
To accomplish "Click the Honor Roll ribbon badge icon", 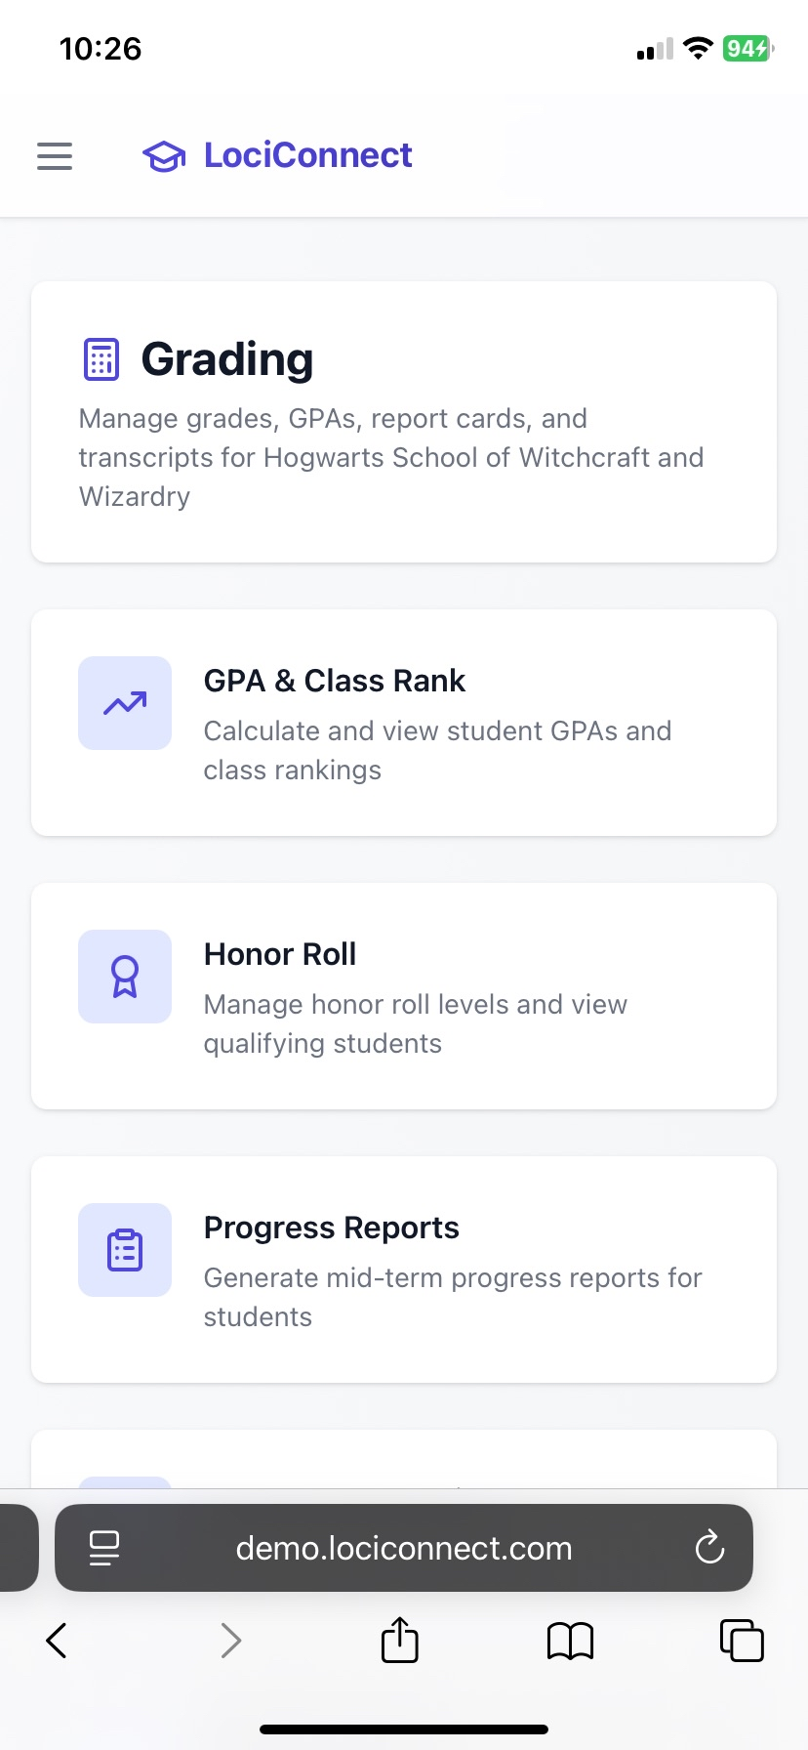I will (125, 977).
